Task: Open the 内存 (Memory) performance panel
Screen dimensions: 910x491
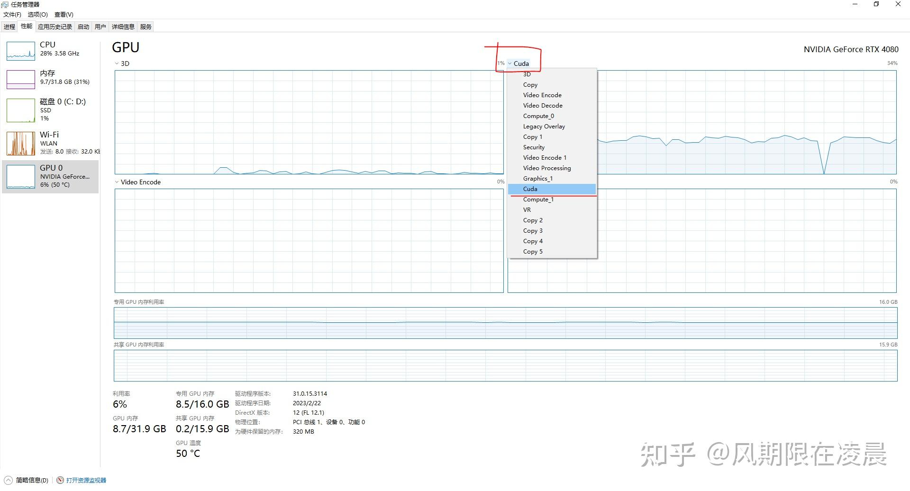Action: tap(50, 78)
